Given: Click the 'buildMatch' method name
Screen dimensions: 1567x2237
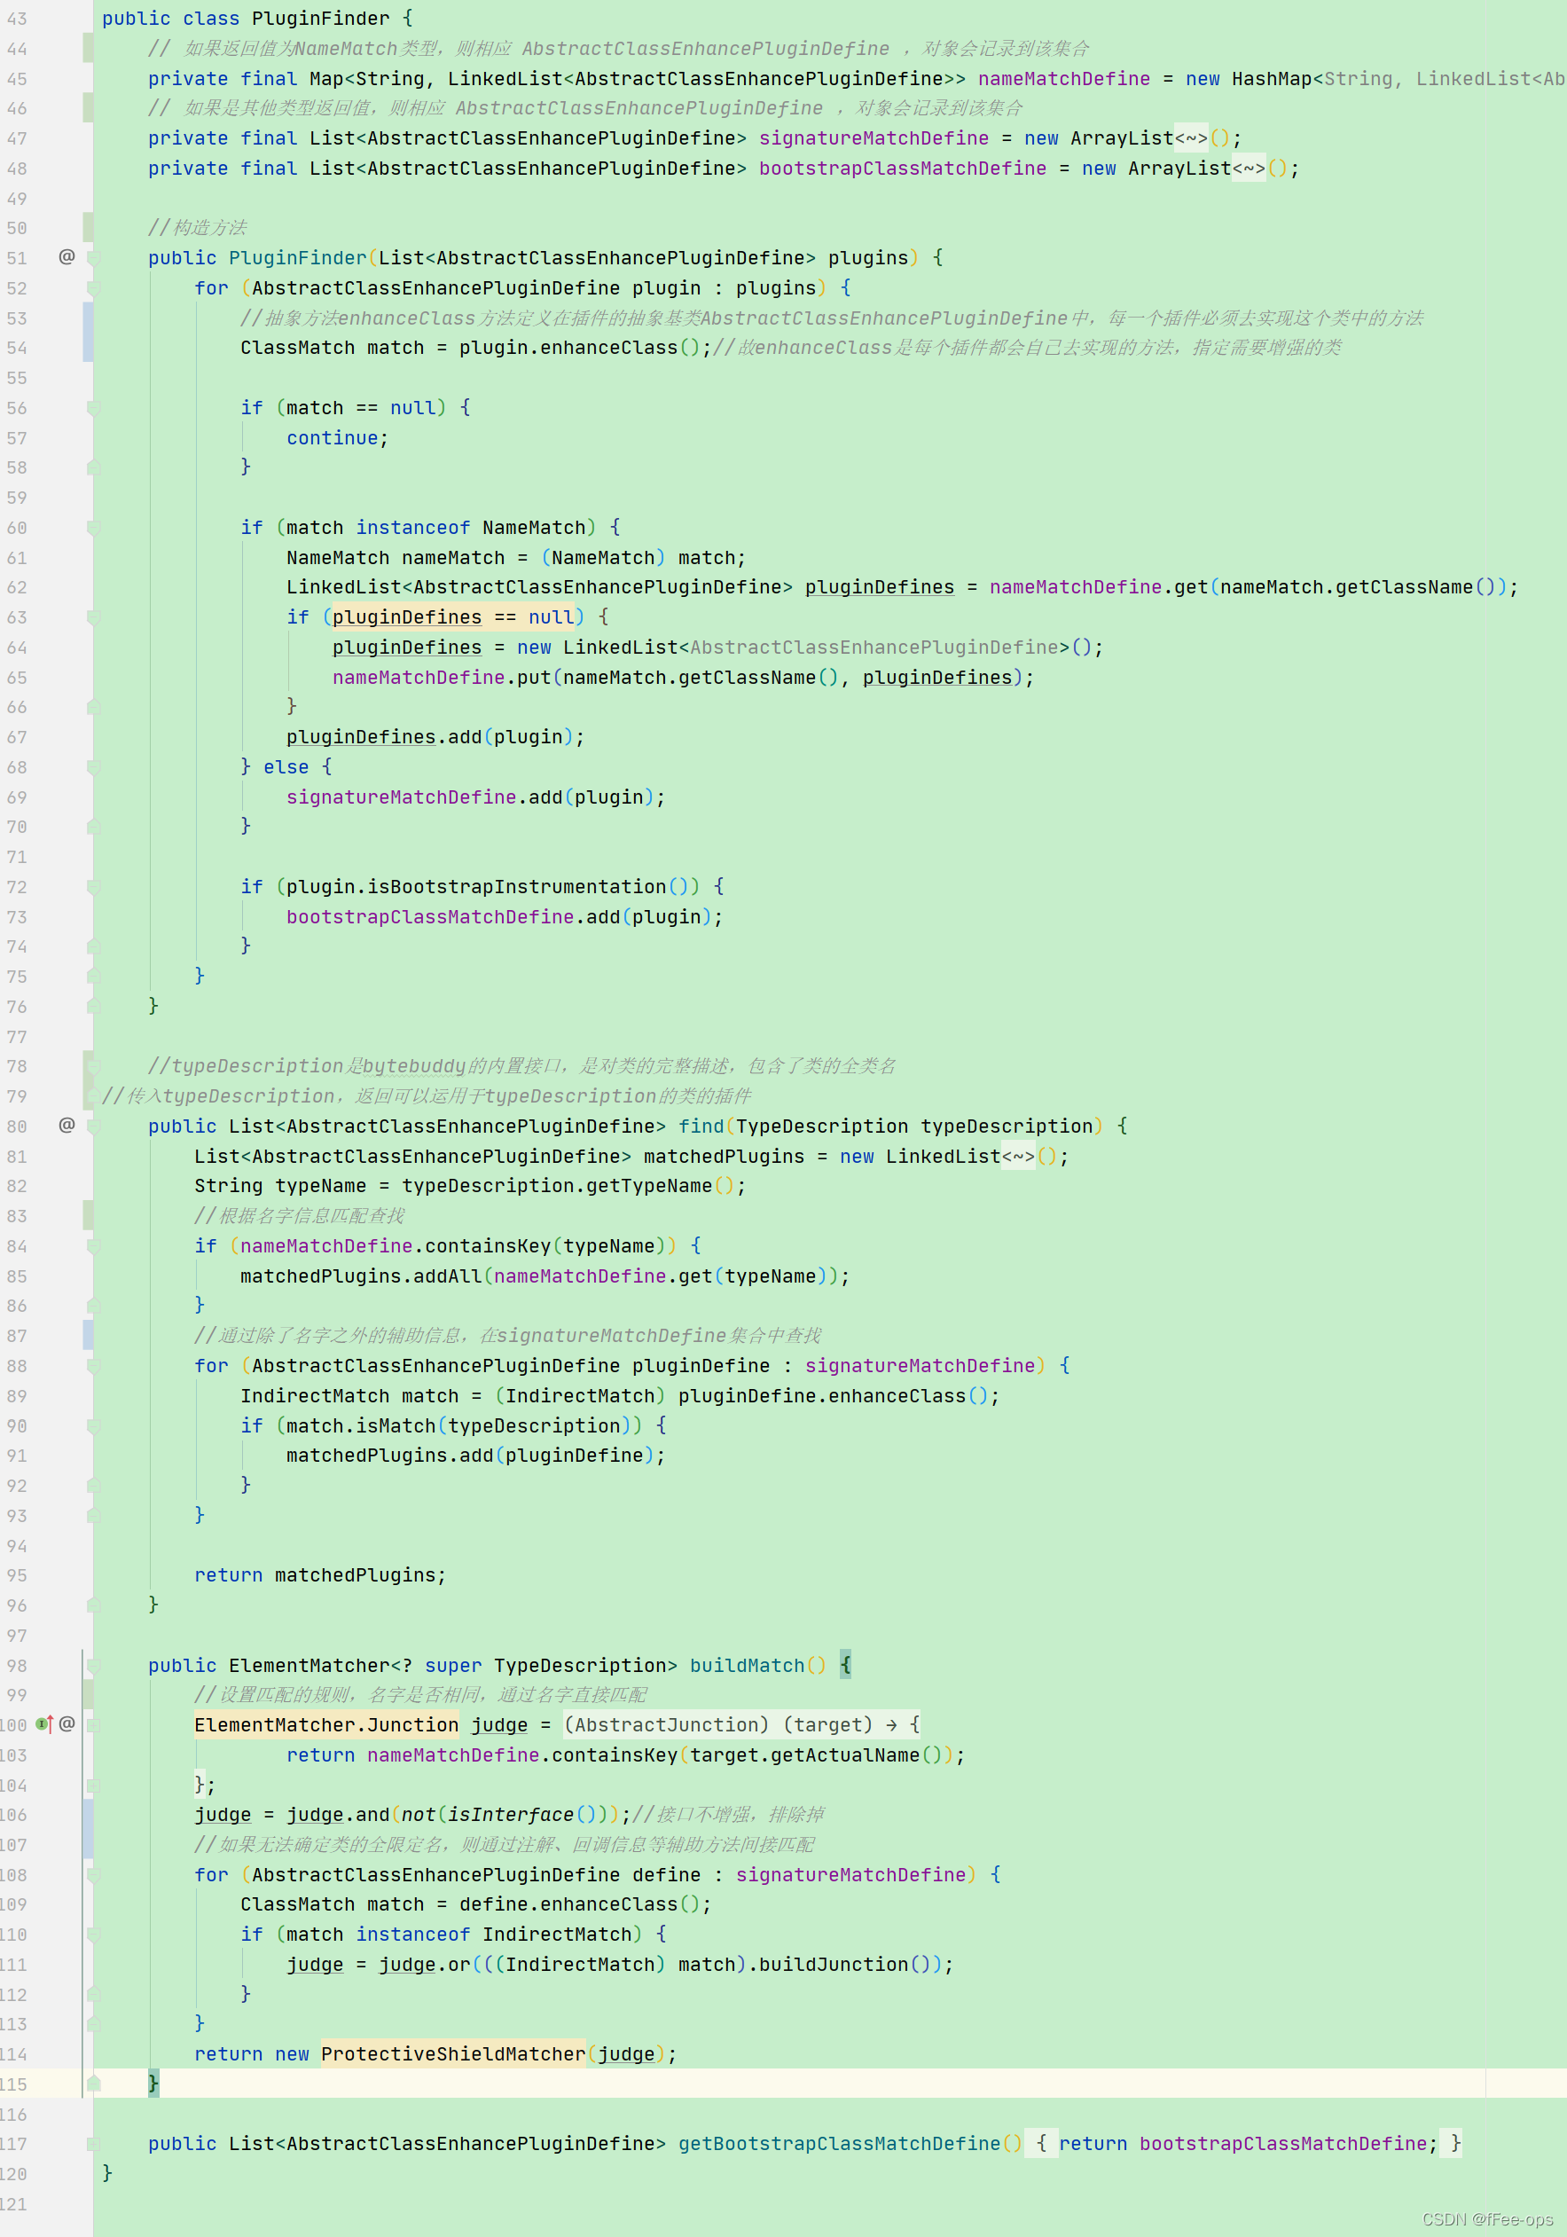Looking at the screenshot, I should pyautogui.click(x=747, y=1665).
